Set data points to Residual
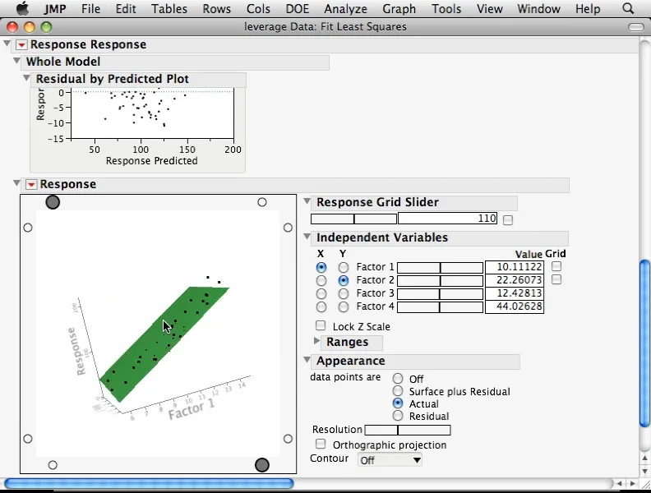651x493 pixels. (398, 416)
